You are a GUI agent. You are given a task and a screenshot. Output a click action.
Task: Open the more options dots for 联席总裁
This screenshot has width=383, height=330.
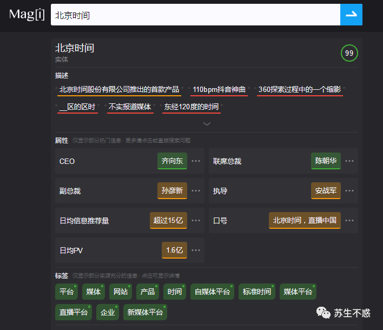pos(349,161)
